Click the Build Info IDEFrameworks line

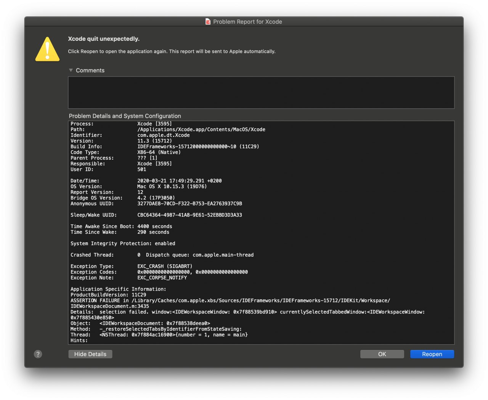(x=165, y=147)
